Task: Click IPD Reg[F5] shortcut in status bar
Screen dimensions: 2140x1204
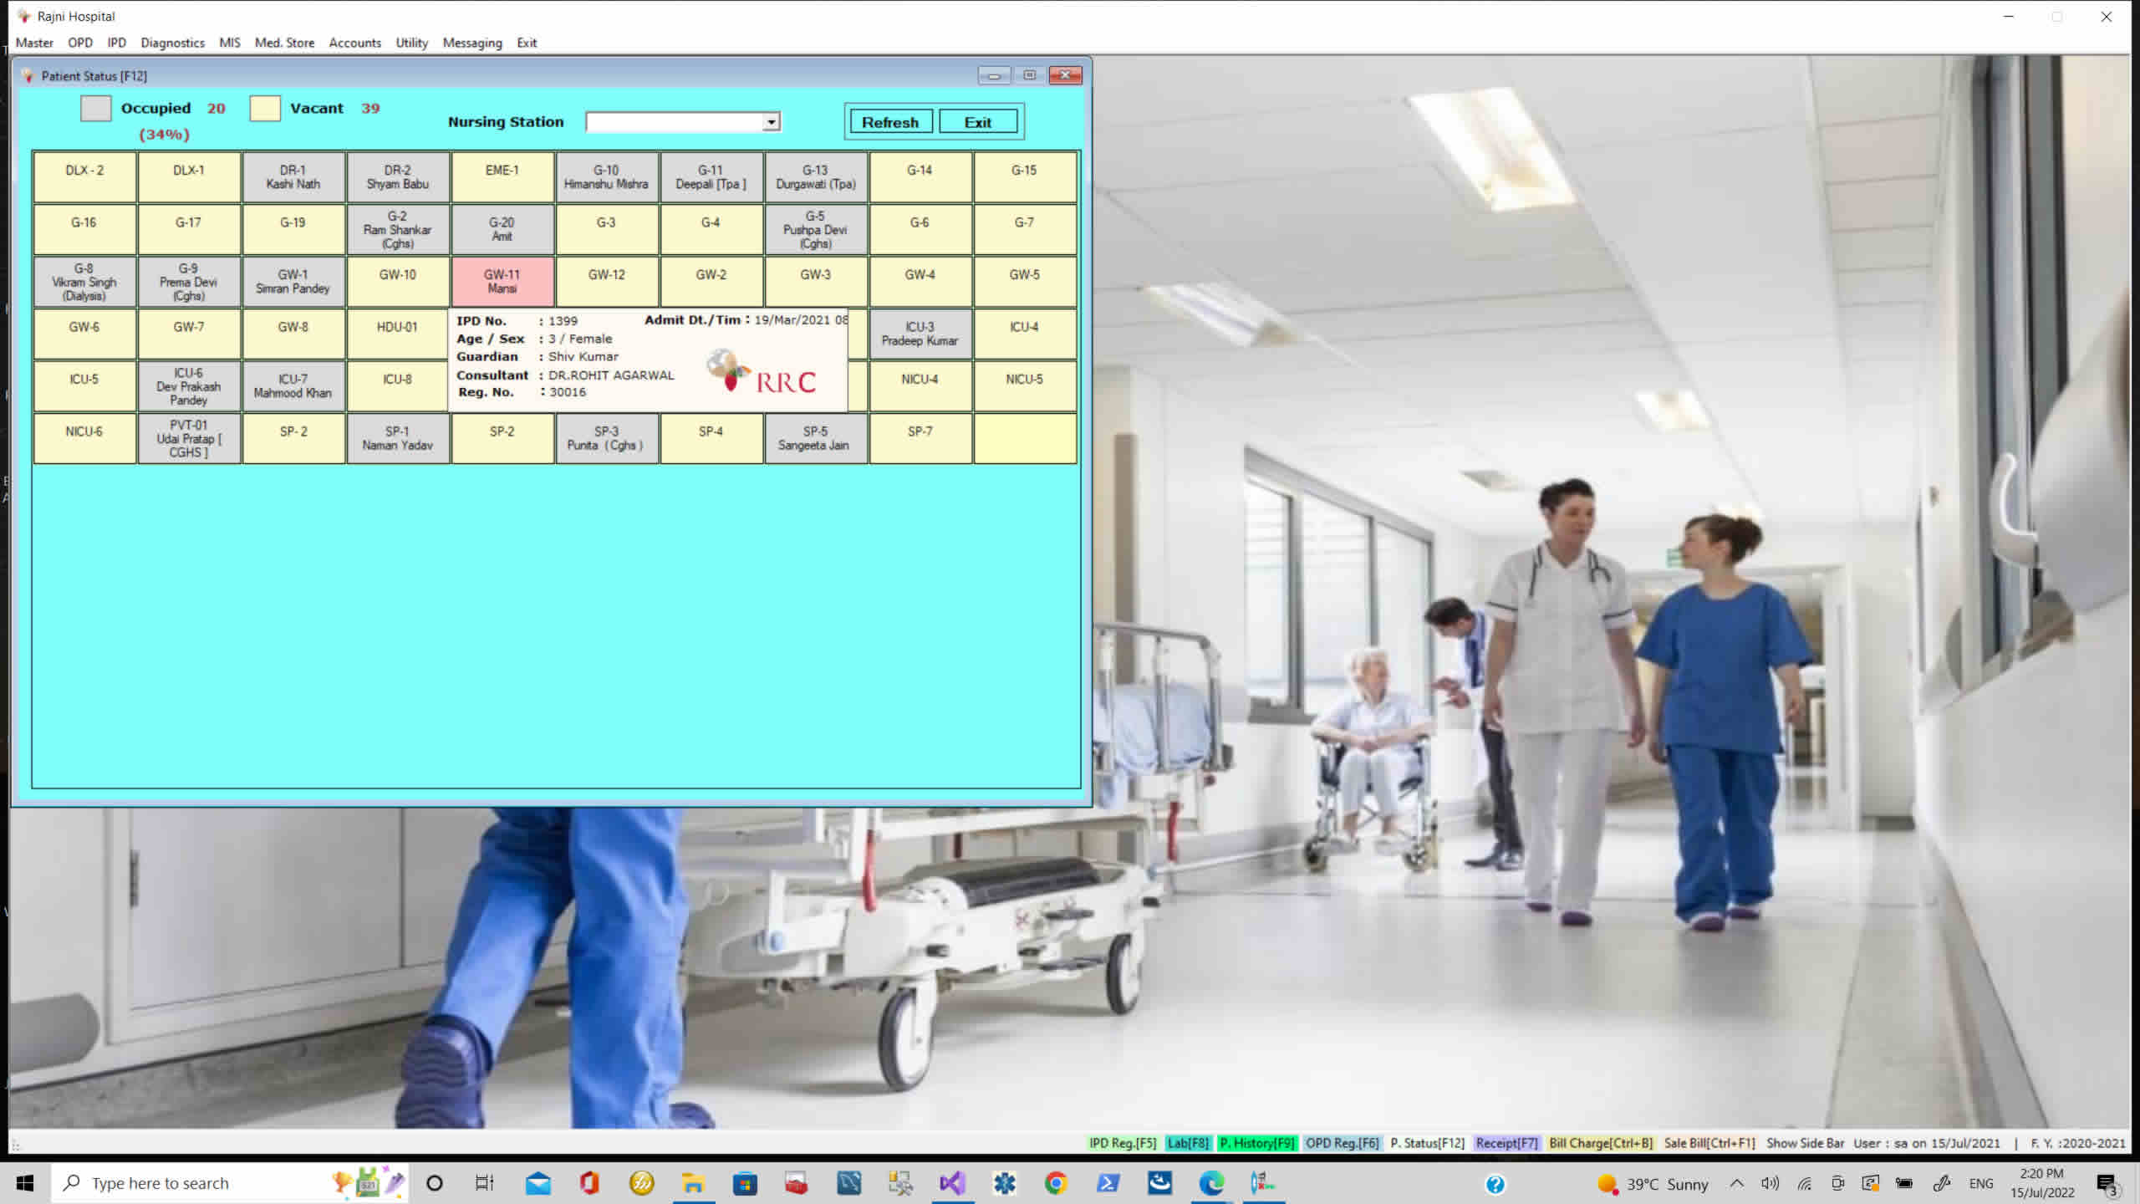Action: pos(1122,1143)
